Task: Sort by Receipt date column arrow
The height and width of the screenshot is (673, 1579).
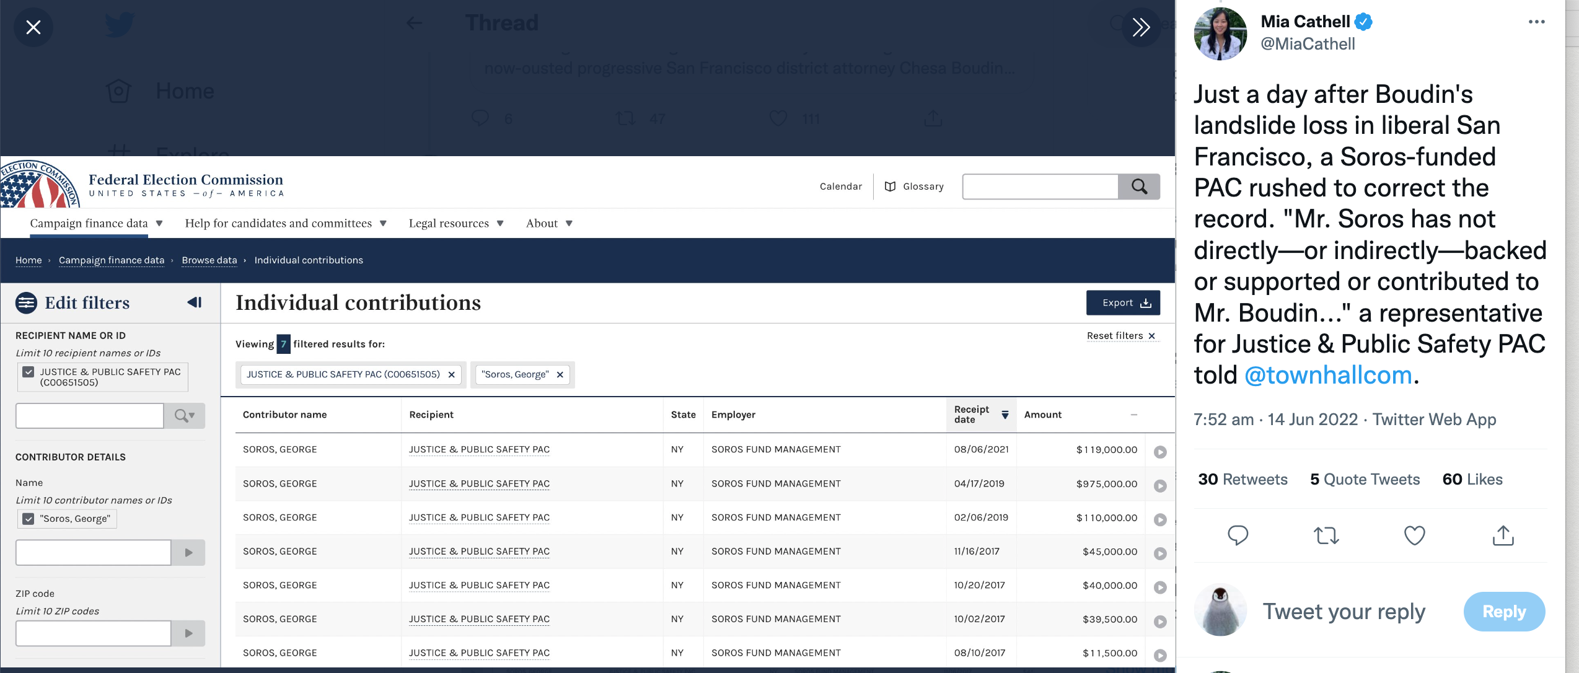Action: point(1005,415)
